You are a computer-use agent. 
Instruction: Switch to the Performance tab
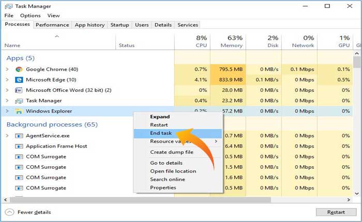coord(52,25)
